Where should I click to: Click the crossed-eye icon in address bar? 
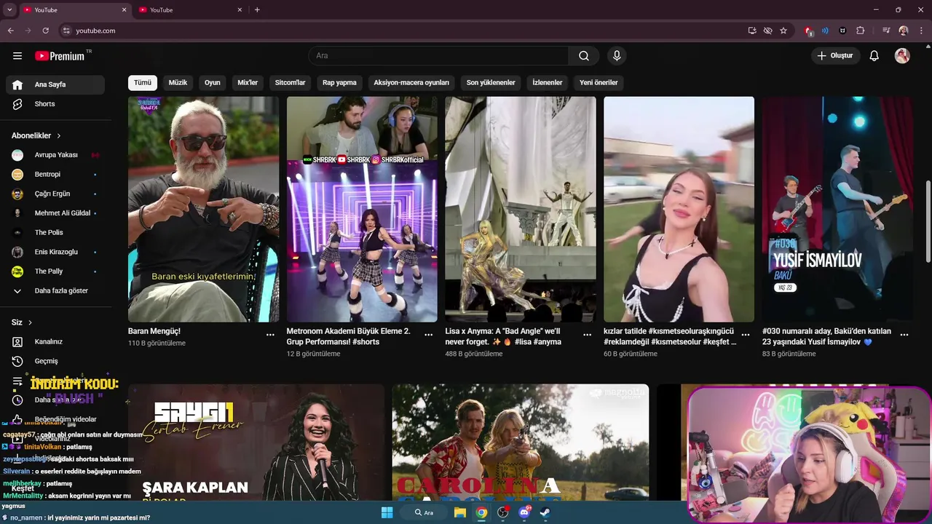(767, 31)
